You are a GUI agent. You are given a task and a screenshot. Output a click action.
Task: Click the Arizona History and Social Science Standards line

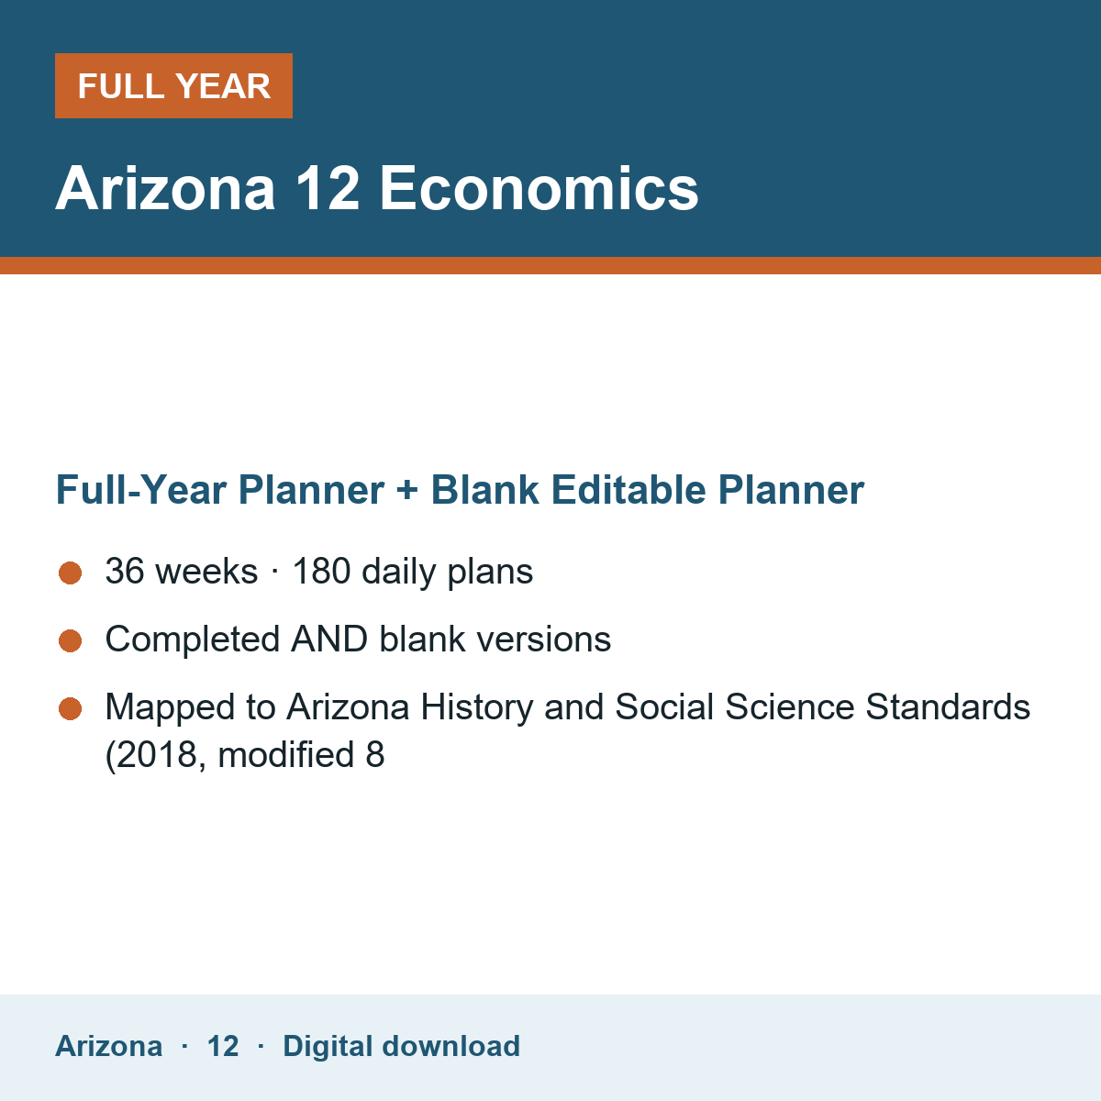pyautogui.click(x=568, y=707)
